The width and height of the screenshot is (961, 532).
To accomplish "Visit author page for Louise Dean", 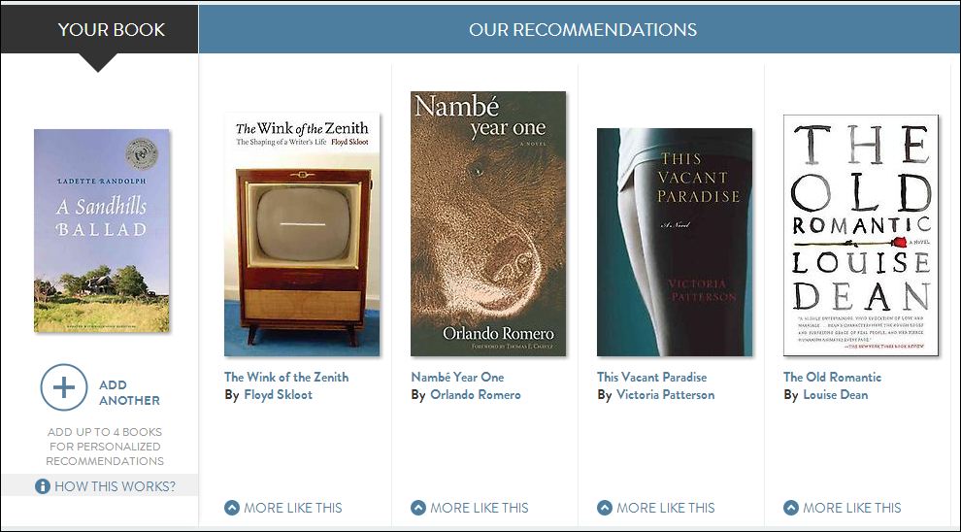I will click(835, 395).
